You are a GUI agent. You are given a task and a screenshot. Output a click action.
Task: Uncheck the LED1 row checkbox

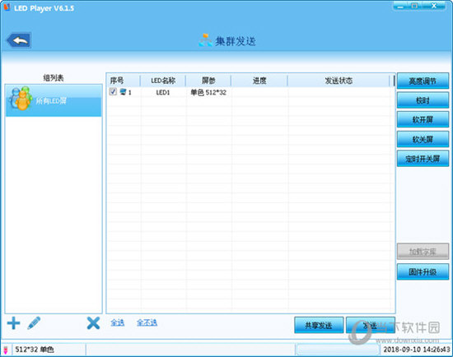tap(113, 92)
